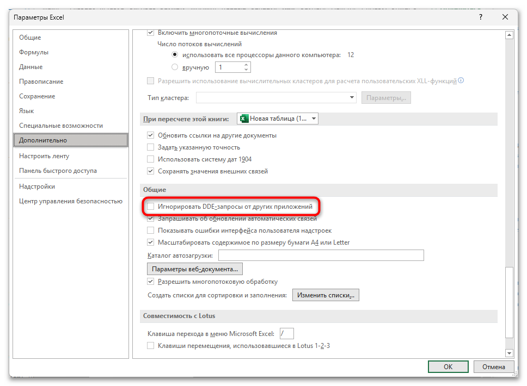Click the disabled cluster Параметры button
This screenshot has height=386, width=527.
[386, 98]
